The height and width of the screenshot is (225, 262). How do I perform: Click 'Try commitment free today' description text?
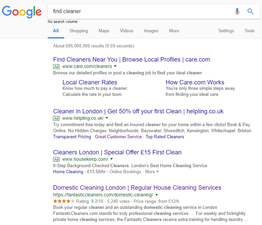click(153, 128)
